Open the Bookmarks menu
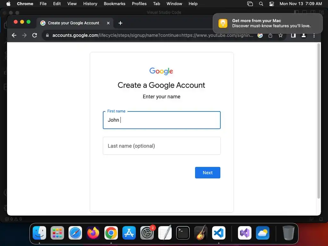The image size is (328, 246). click(x=114, y=4)
